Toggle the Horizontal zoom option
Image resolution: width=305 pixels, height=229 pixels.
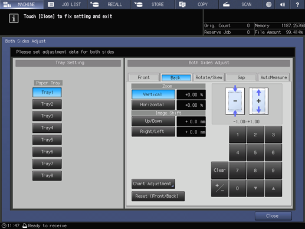[x=153, y=104]
